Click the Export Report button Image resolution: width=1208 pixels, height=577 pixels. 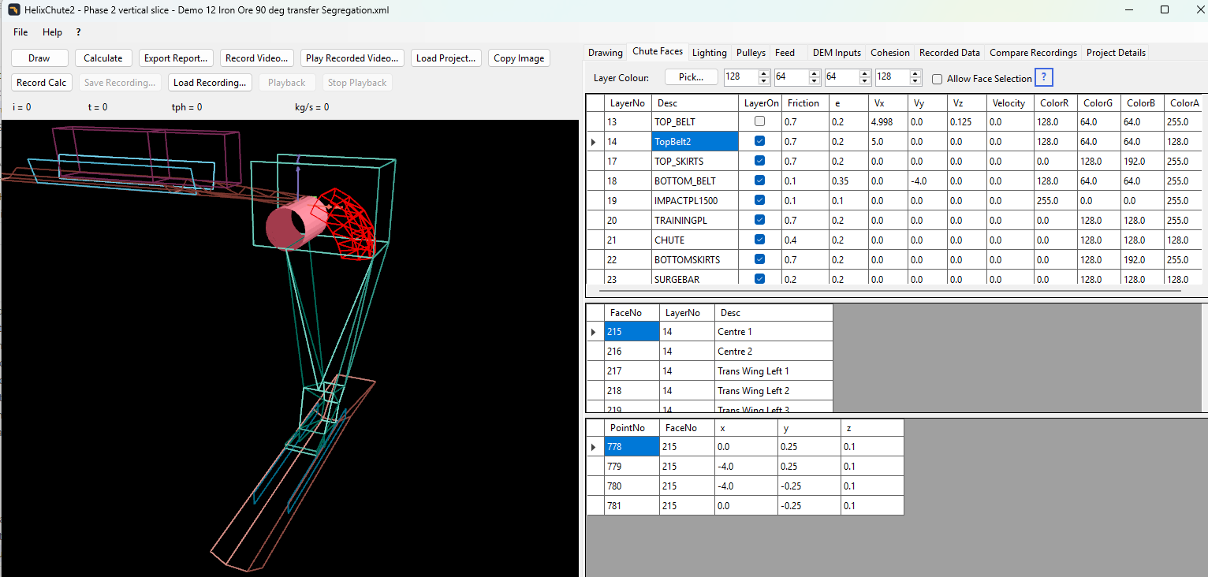[x=176, y=58]
